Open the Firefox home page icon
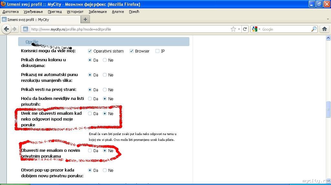The image size is (331, 185). pyautogui.click(x=325, y=29)
